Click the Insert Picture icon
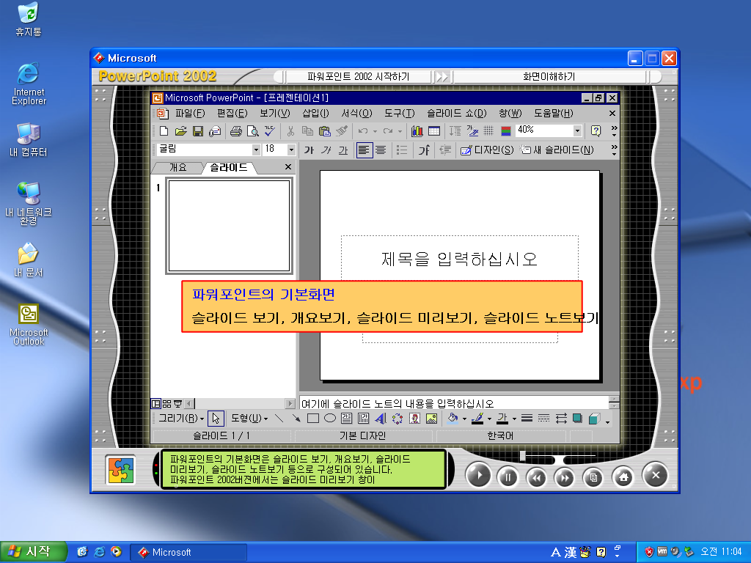 click(431, 419)
